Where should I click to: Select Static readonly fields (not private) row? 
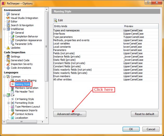point(106,70)
